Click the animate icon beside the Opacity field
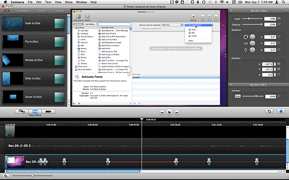 pos(279,25)
